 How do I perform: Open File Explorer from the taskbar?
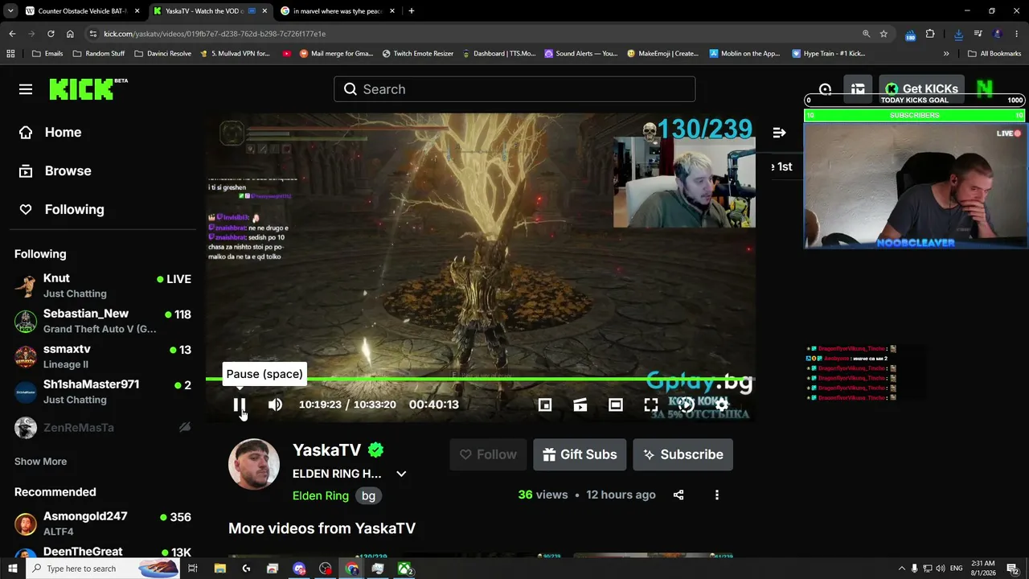(x=219, y=569)
